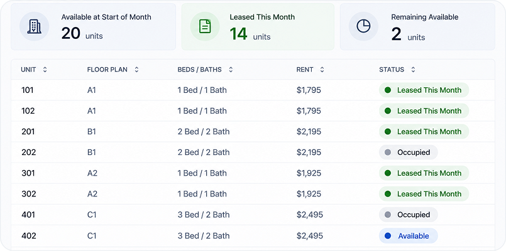Image resolution: width=506 pixels, height=251 pixels.
Task: Click unit number 302 cell
Action: point(29,194)
